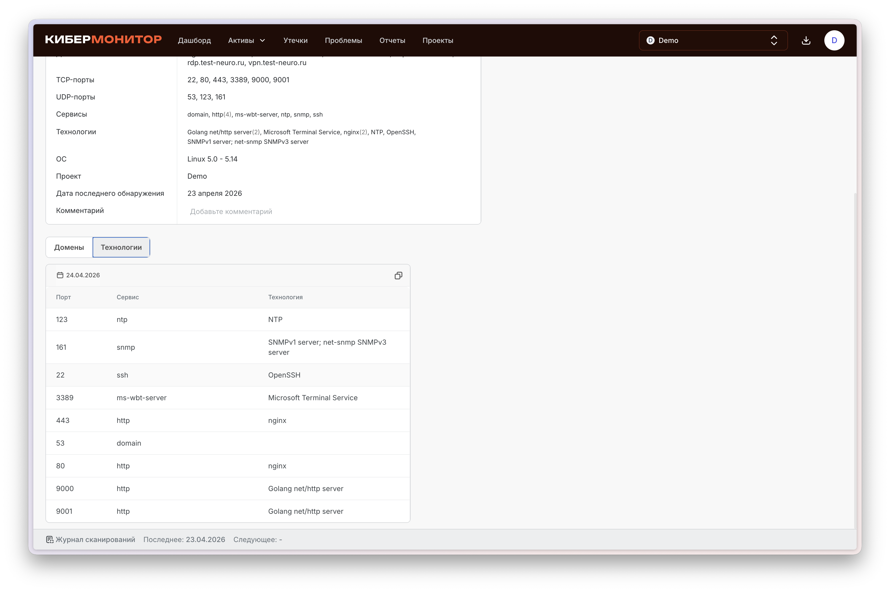Click the download icon in header

(806, 40)
